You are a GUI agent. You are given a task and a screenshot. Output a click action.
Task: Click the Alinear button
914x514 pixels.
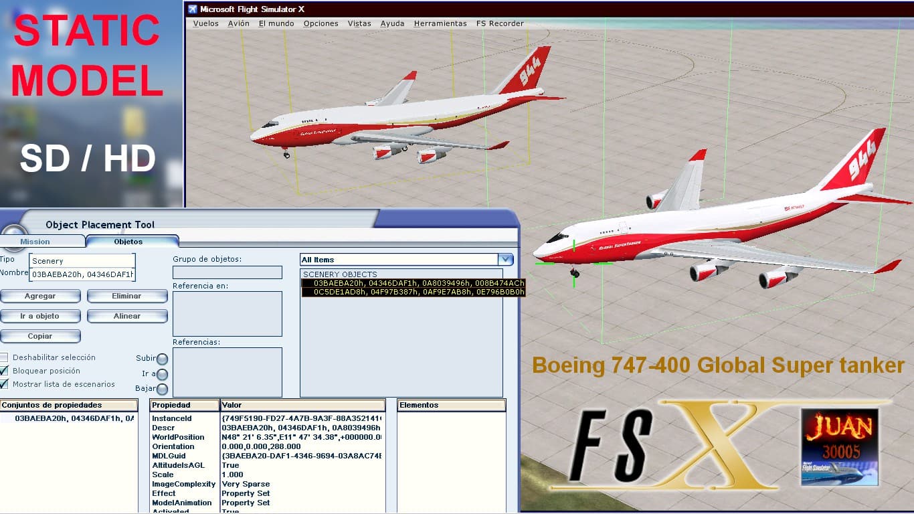coord(127,316)
